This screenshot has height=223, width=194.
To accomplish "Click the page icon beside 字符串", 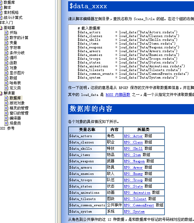I will pyautogui.click(x=6, y=47).
